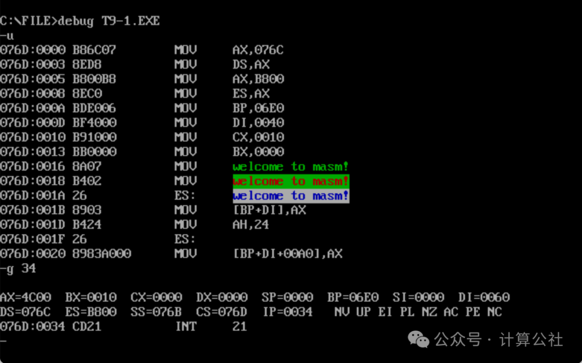Click register value CX=0000
Image resolution: width=582 pixels, height=363 pixels.
point(156,297)
